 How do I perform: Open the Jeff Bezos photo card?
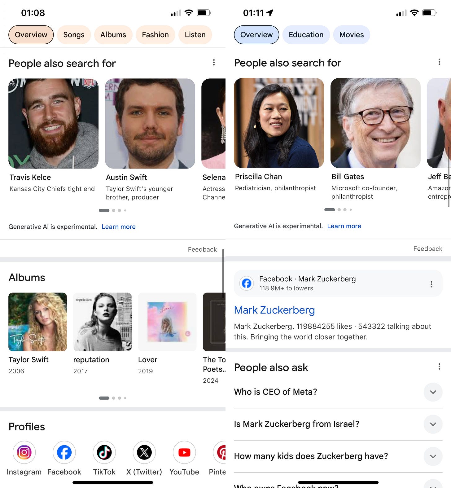439,123
